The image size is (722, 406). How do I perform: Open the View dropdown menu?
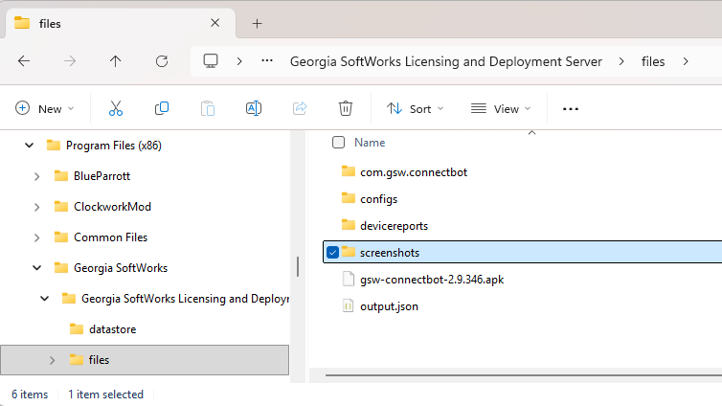pyautogui.click(x=498, y=109)
